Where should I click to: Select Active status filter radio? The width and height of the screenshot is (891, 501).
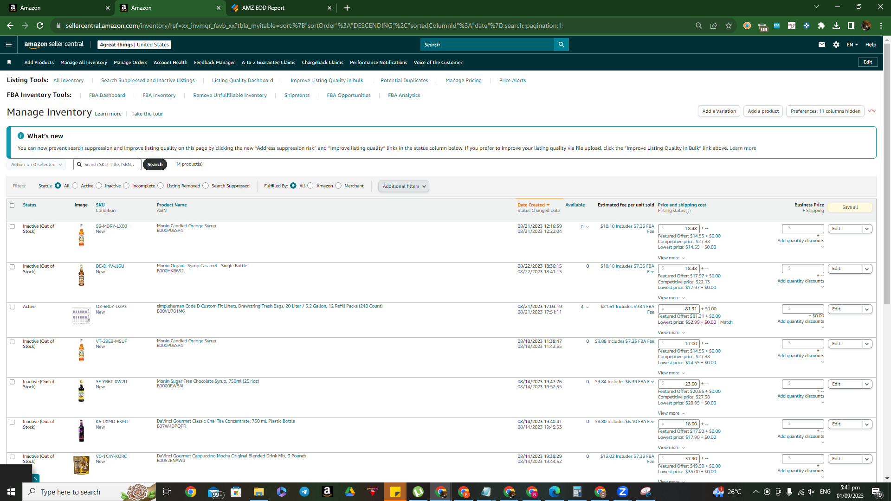click(75, 186)
